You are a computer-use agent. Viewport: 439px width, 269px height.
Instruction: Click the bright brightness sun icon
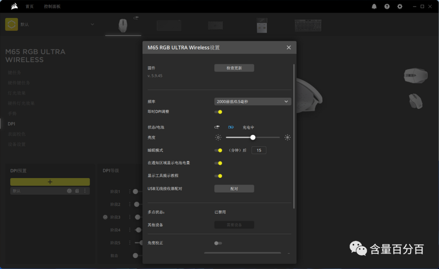pos(287,138)
